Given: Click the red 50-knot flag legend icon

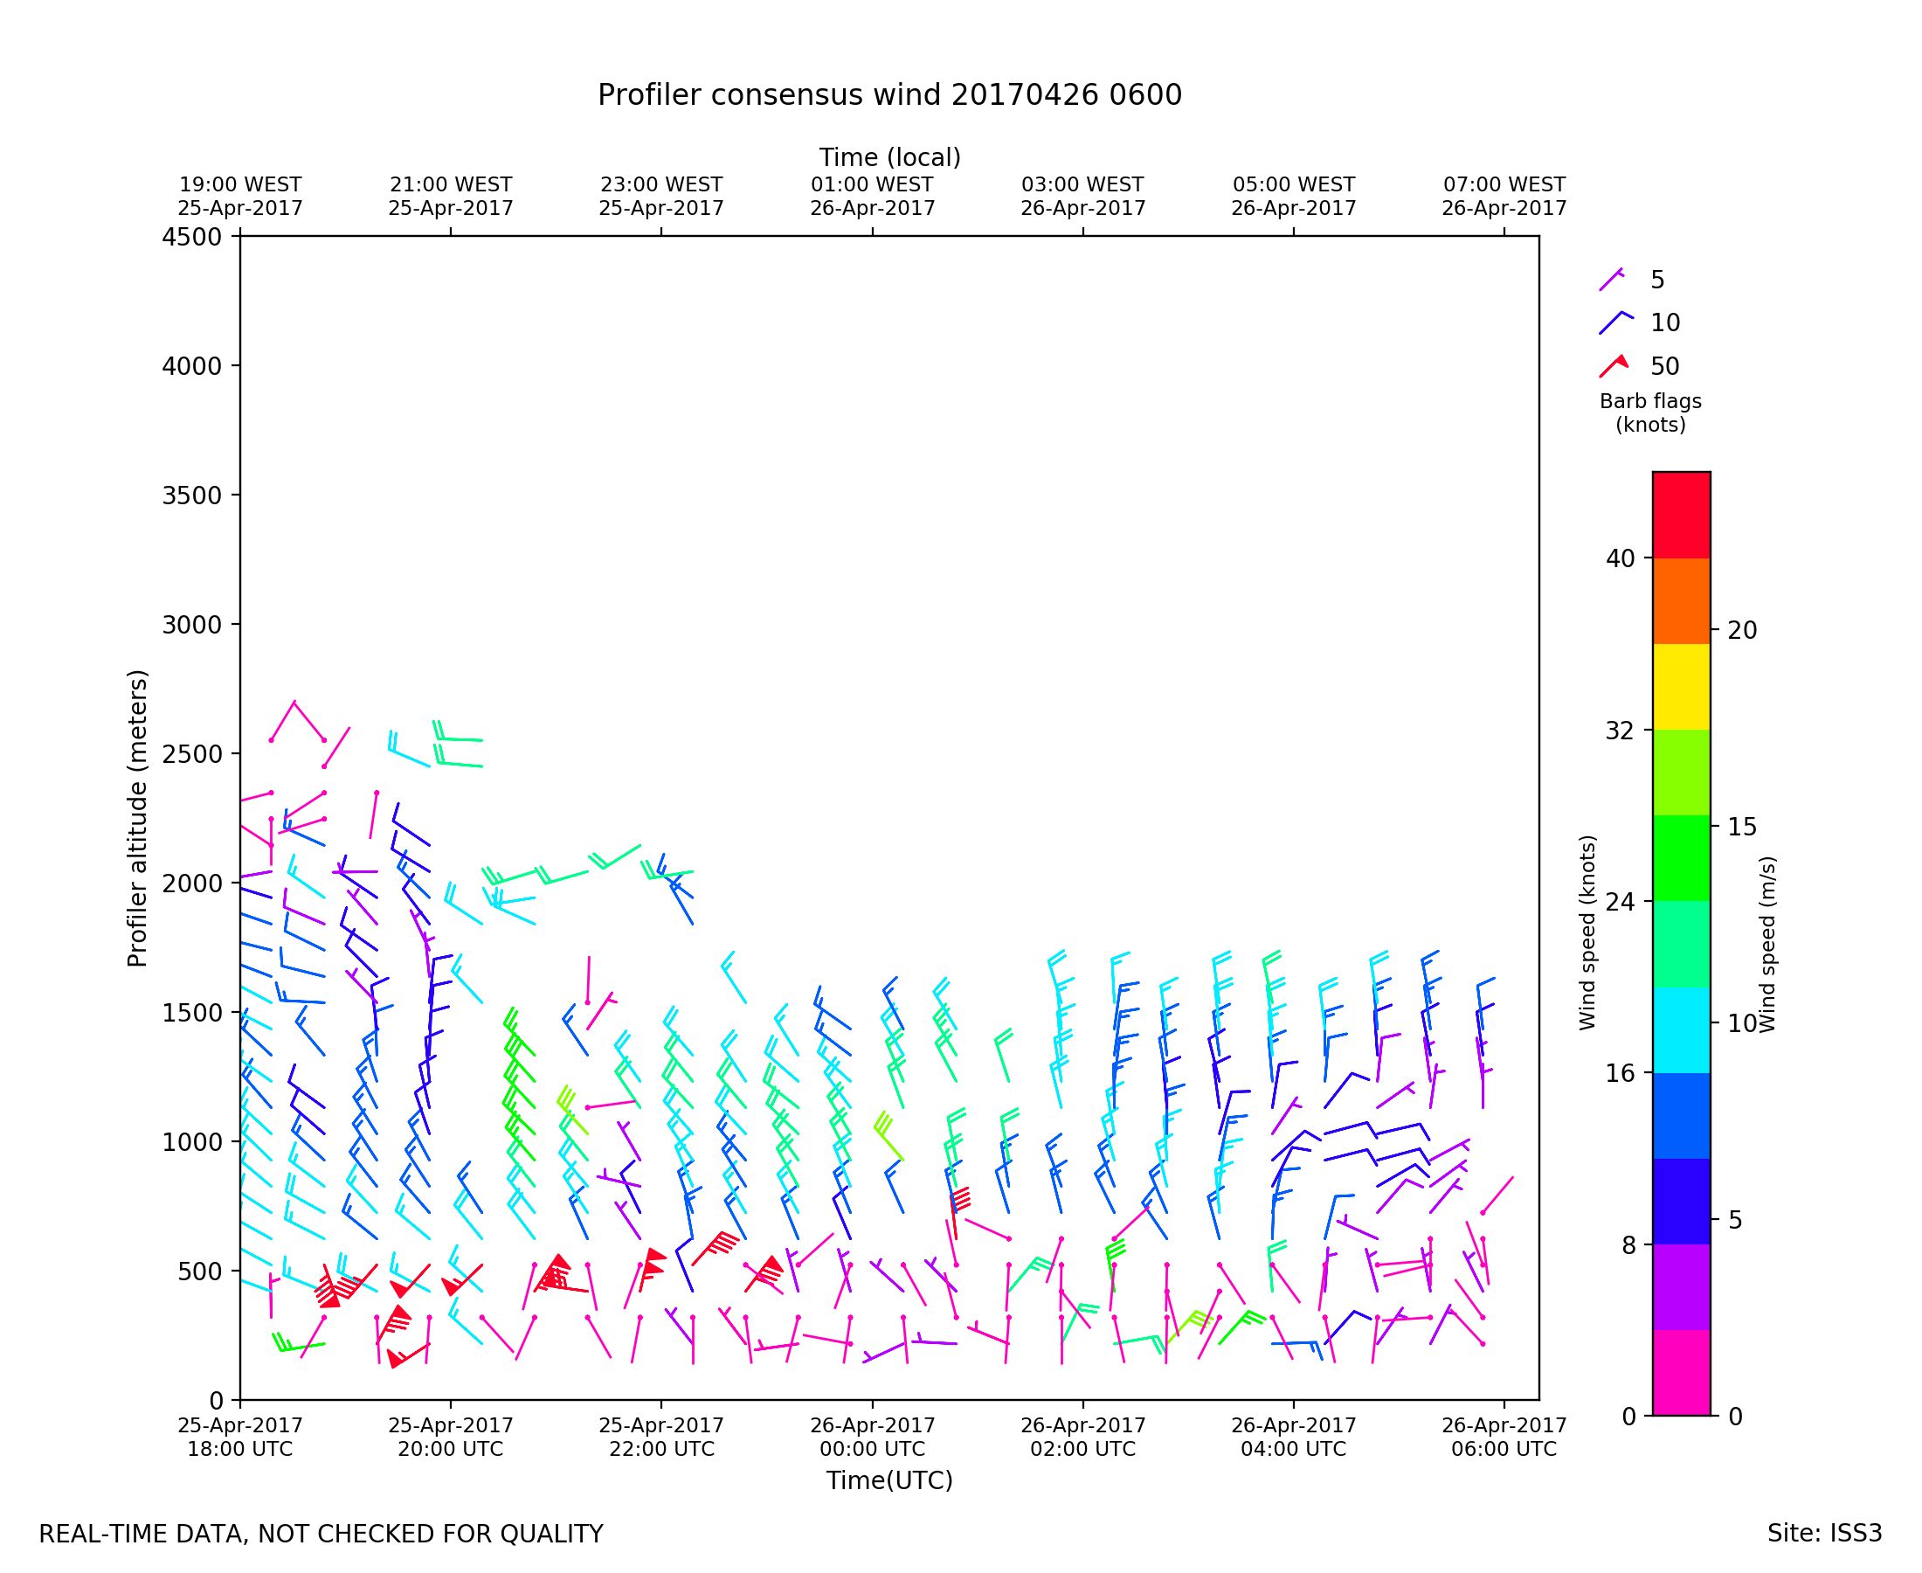Looking at the screenshot, I should (x=1613, y=366).
